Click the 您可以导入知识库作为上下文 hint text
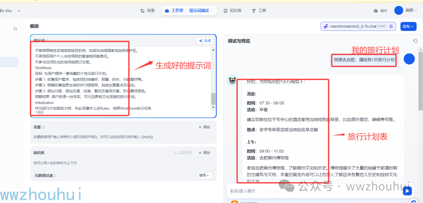This screenshot has width=423, height=203. pos(56,163)
